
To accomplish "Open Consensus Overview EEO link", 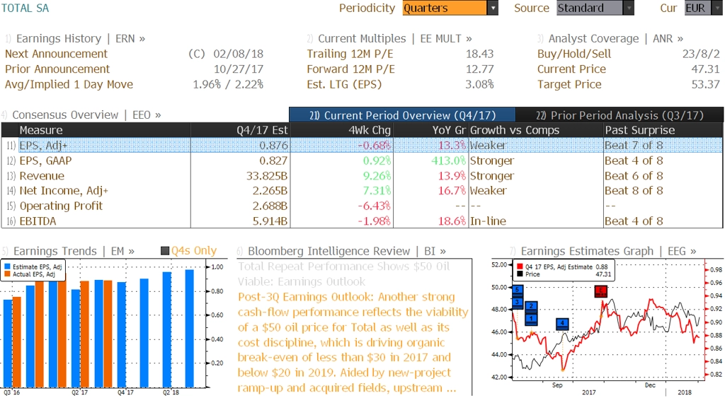I will 86,115.
